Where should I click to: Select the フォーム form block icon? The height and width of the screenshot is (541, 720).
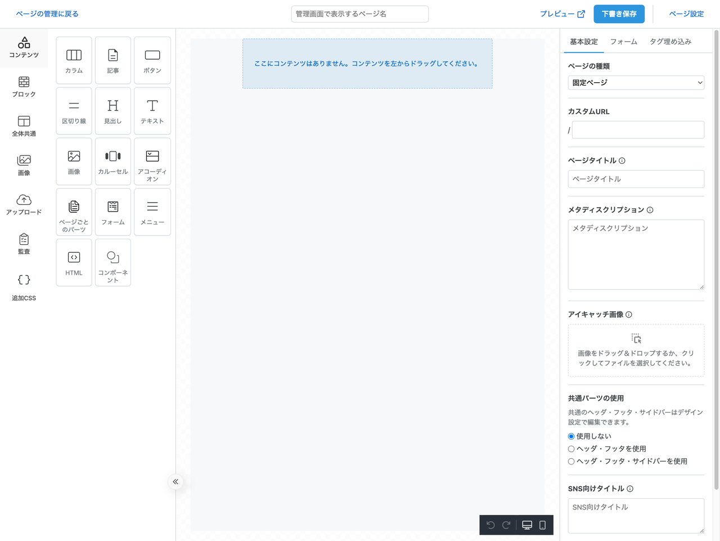[x=112, y=212]
